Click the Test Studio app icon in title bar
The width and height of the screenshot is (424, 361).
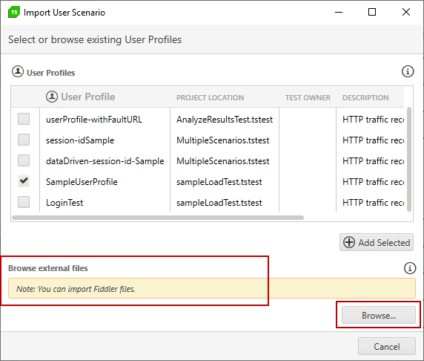tap(14, 12)
